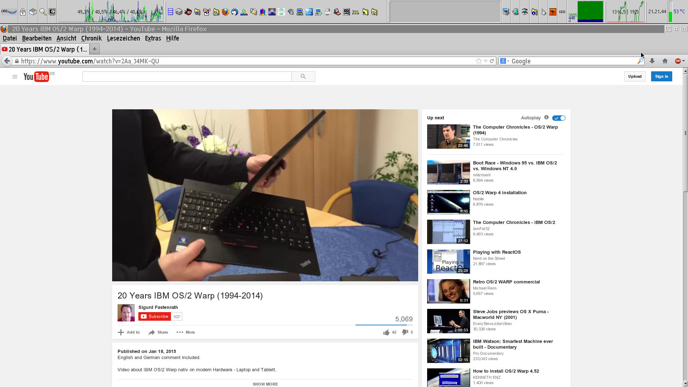Click the OS/2 Warp launcher button

click(9, 12)
